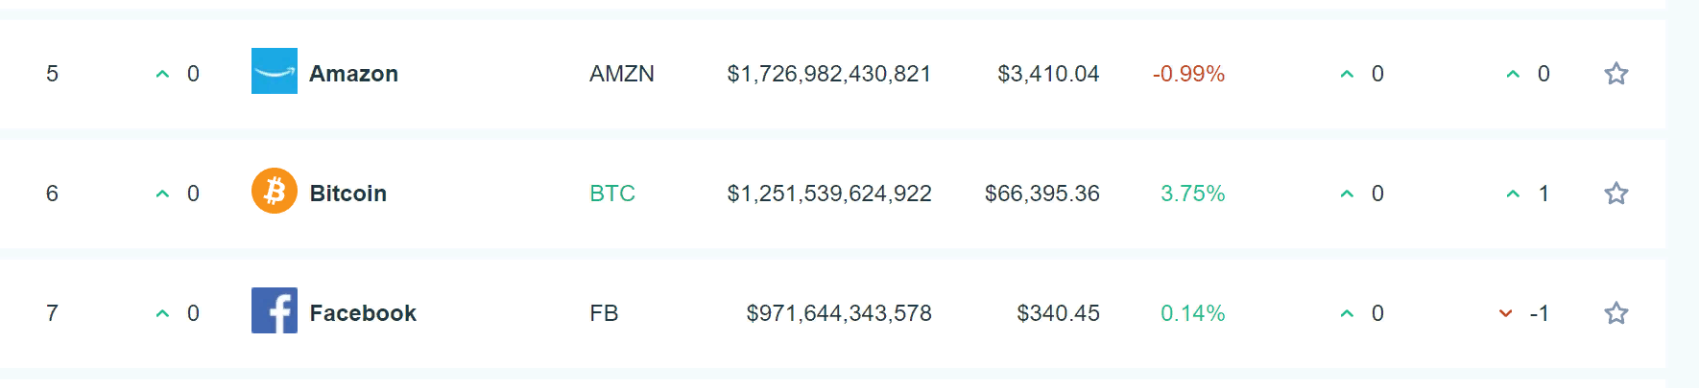Click Amazon's market cap $1,726,982,430,821
This screenshot has width=1699, height=388.
point(829,74)
